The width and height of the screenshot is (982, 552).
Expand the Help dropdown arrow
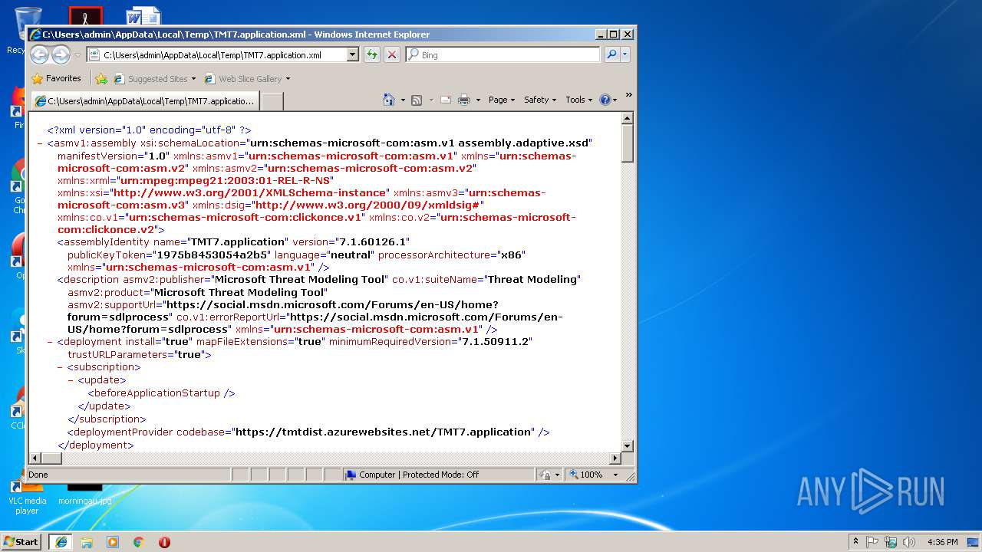[x=615, y=100]
